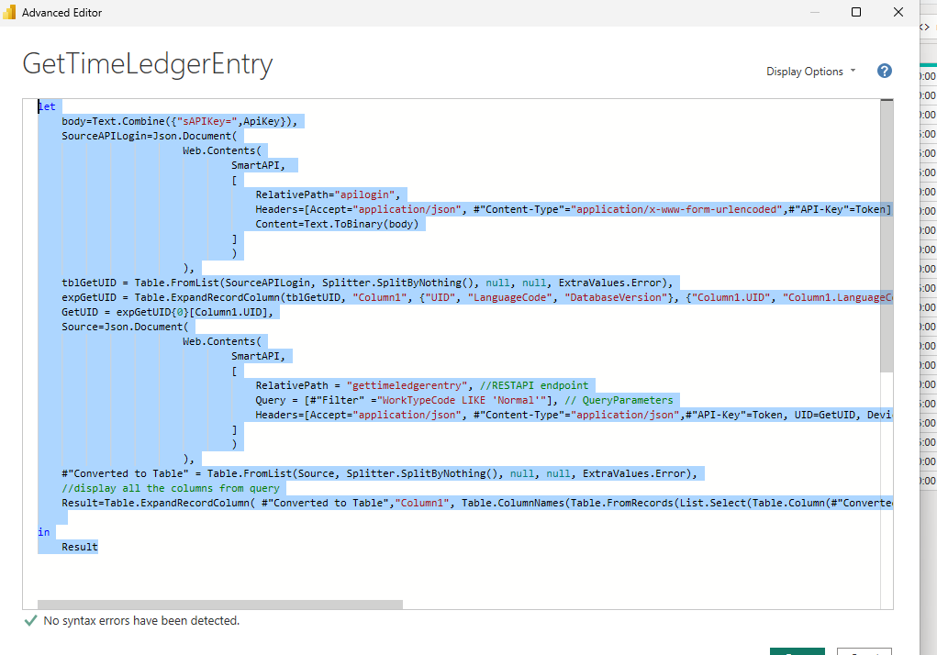Click the final 'Result' line after 'in'

click(80, 547)
